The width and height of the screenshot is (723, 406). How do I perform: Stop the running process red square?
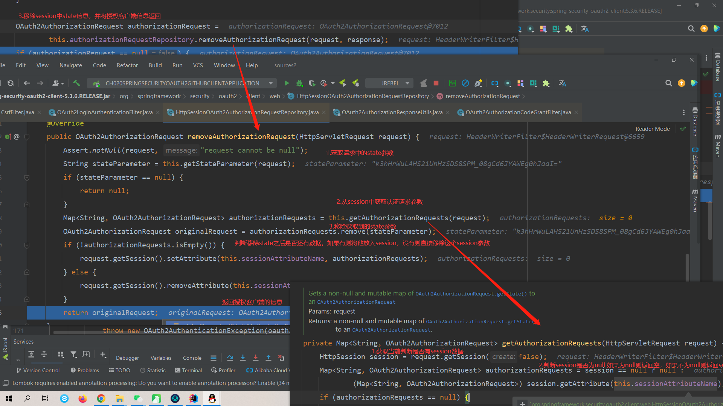tap(436, 83)
